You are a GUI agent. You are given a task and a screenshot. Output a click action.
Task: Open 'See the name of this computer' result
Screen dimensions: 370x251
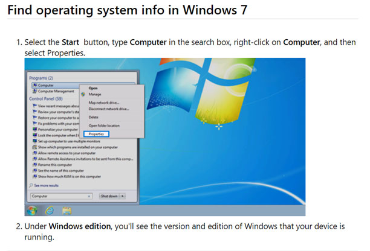click(x=58, y=171)
